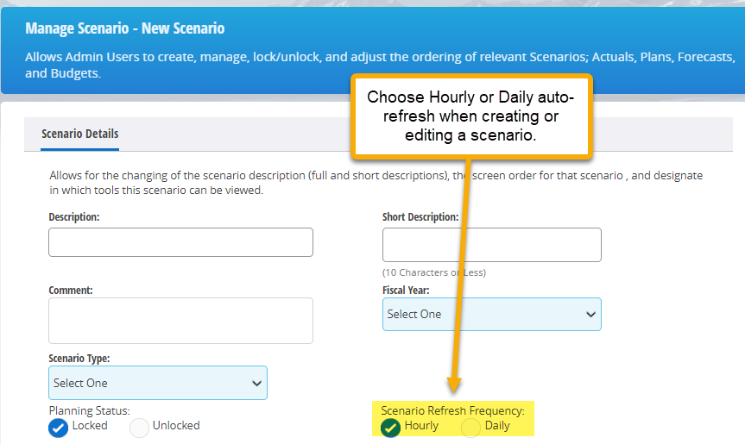Select Hourly scenario refresh frequency
745x444 pixels.
[390, 428]
